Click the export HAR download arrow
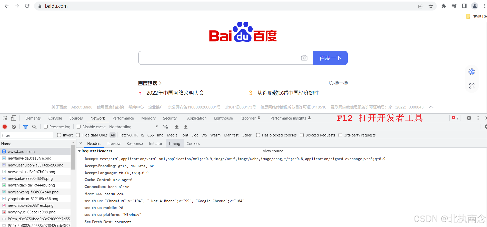Viewport: 487px width, 227px height. (x=186, y=127)
